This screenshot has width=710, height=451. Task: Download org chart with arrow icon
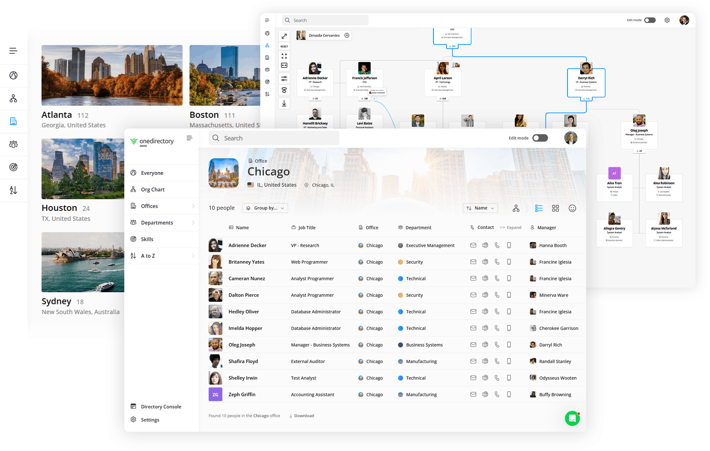point(284,103)
